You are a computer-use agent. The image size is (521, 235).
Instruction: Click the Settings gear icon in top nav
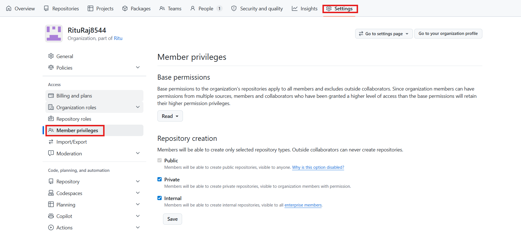click(329, 9)
